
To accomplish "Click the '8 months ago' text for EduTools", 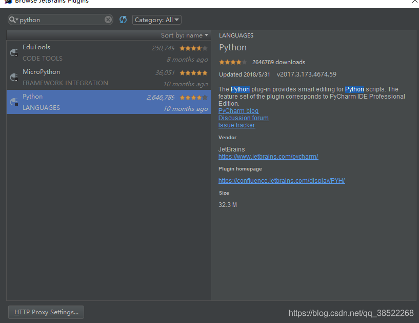I will pos(187,60).
